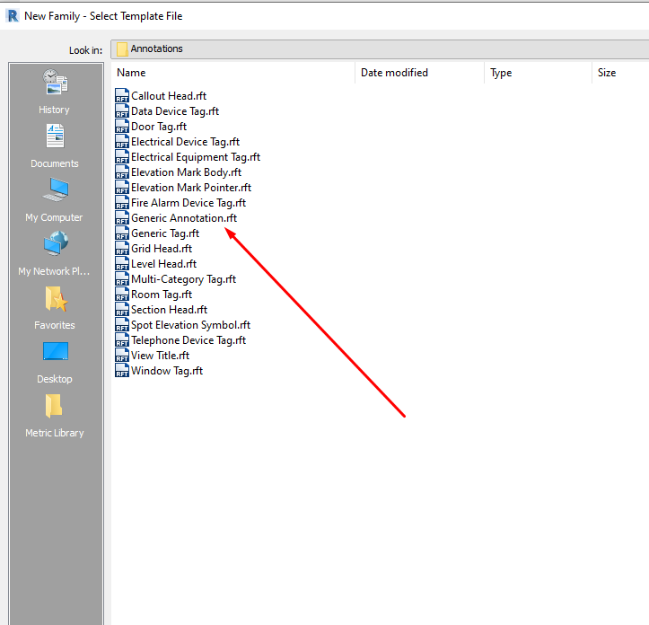Select the Data Device Tag.rft template

pos(175,111)
